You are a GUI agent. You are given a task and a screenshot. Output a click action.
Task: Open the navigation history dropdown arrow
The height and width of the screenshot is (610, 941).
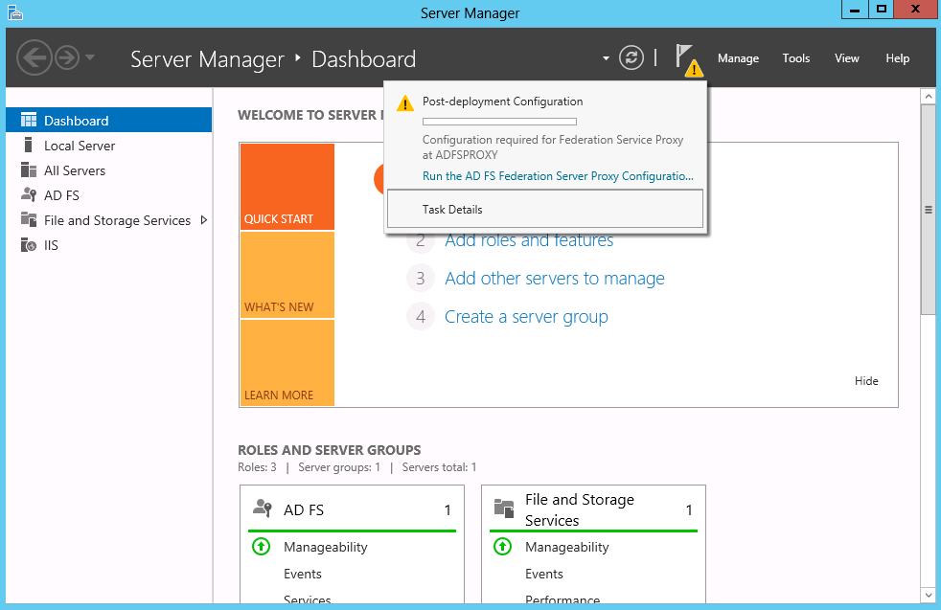[x=90, y=57]
